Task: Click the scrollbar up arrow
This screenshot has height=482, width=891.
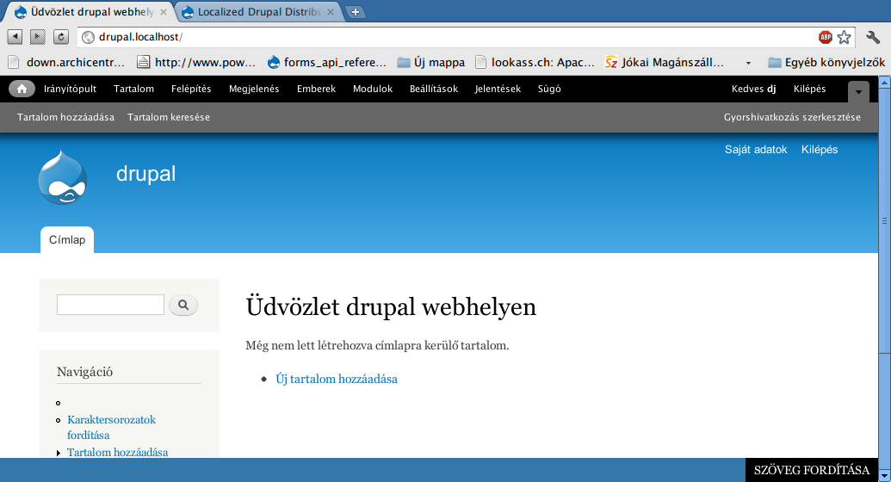Action: coord(884,83)
